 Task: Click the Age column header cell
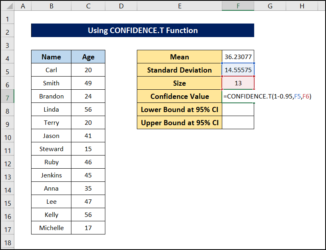[x=88, y=57]
